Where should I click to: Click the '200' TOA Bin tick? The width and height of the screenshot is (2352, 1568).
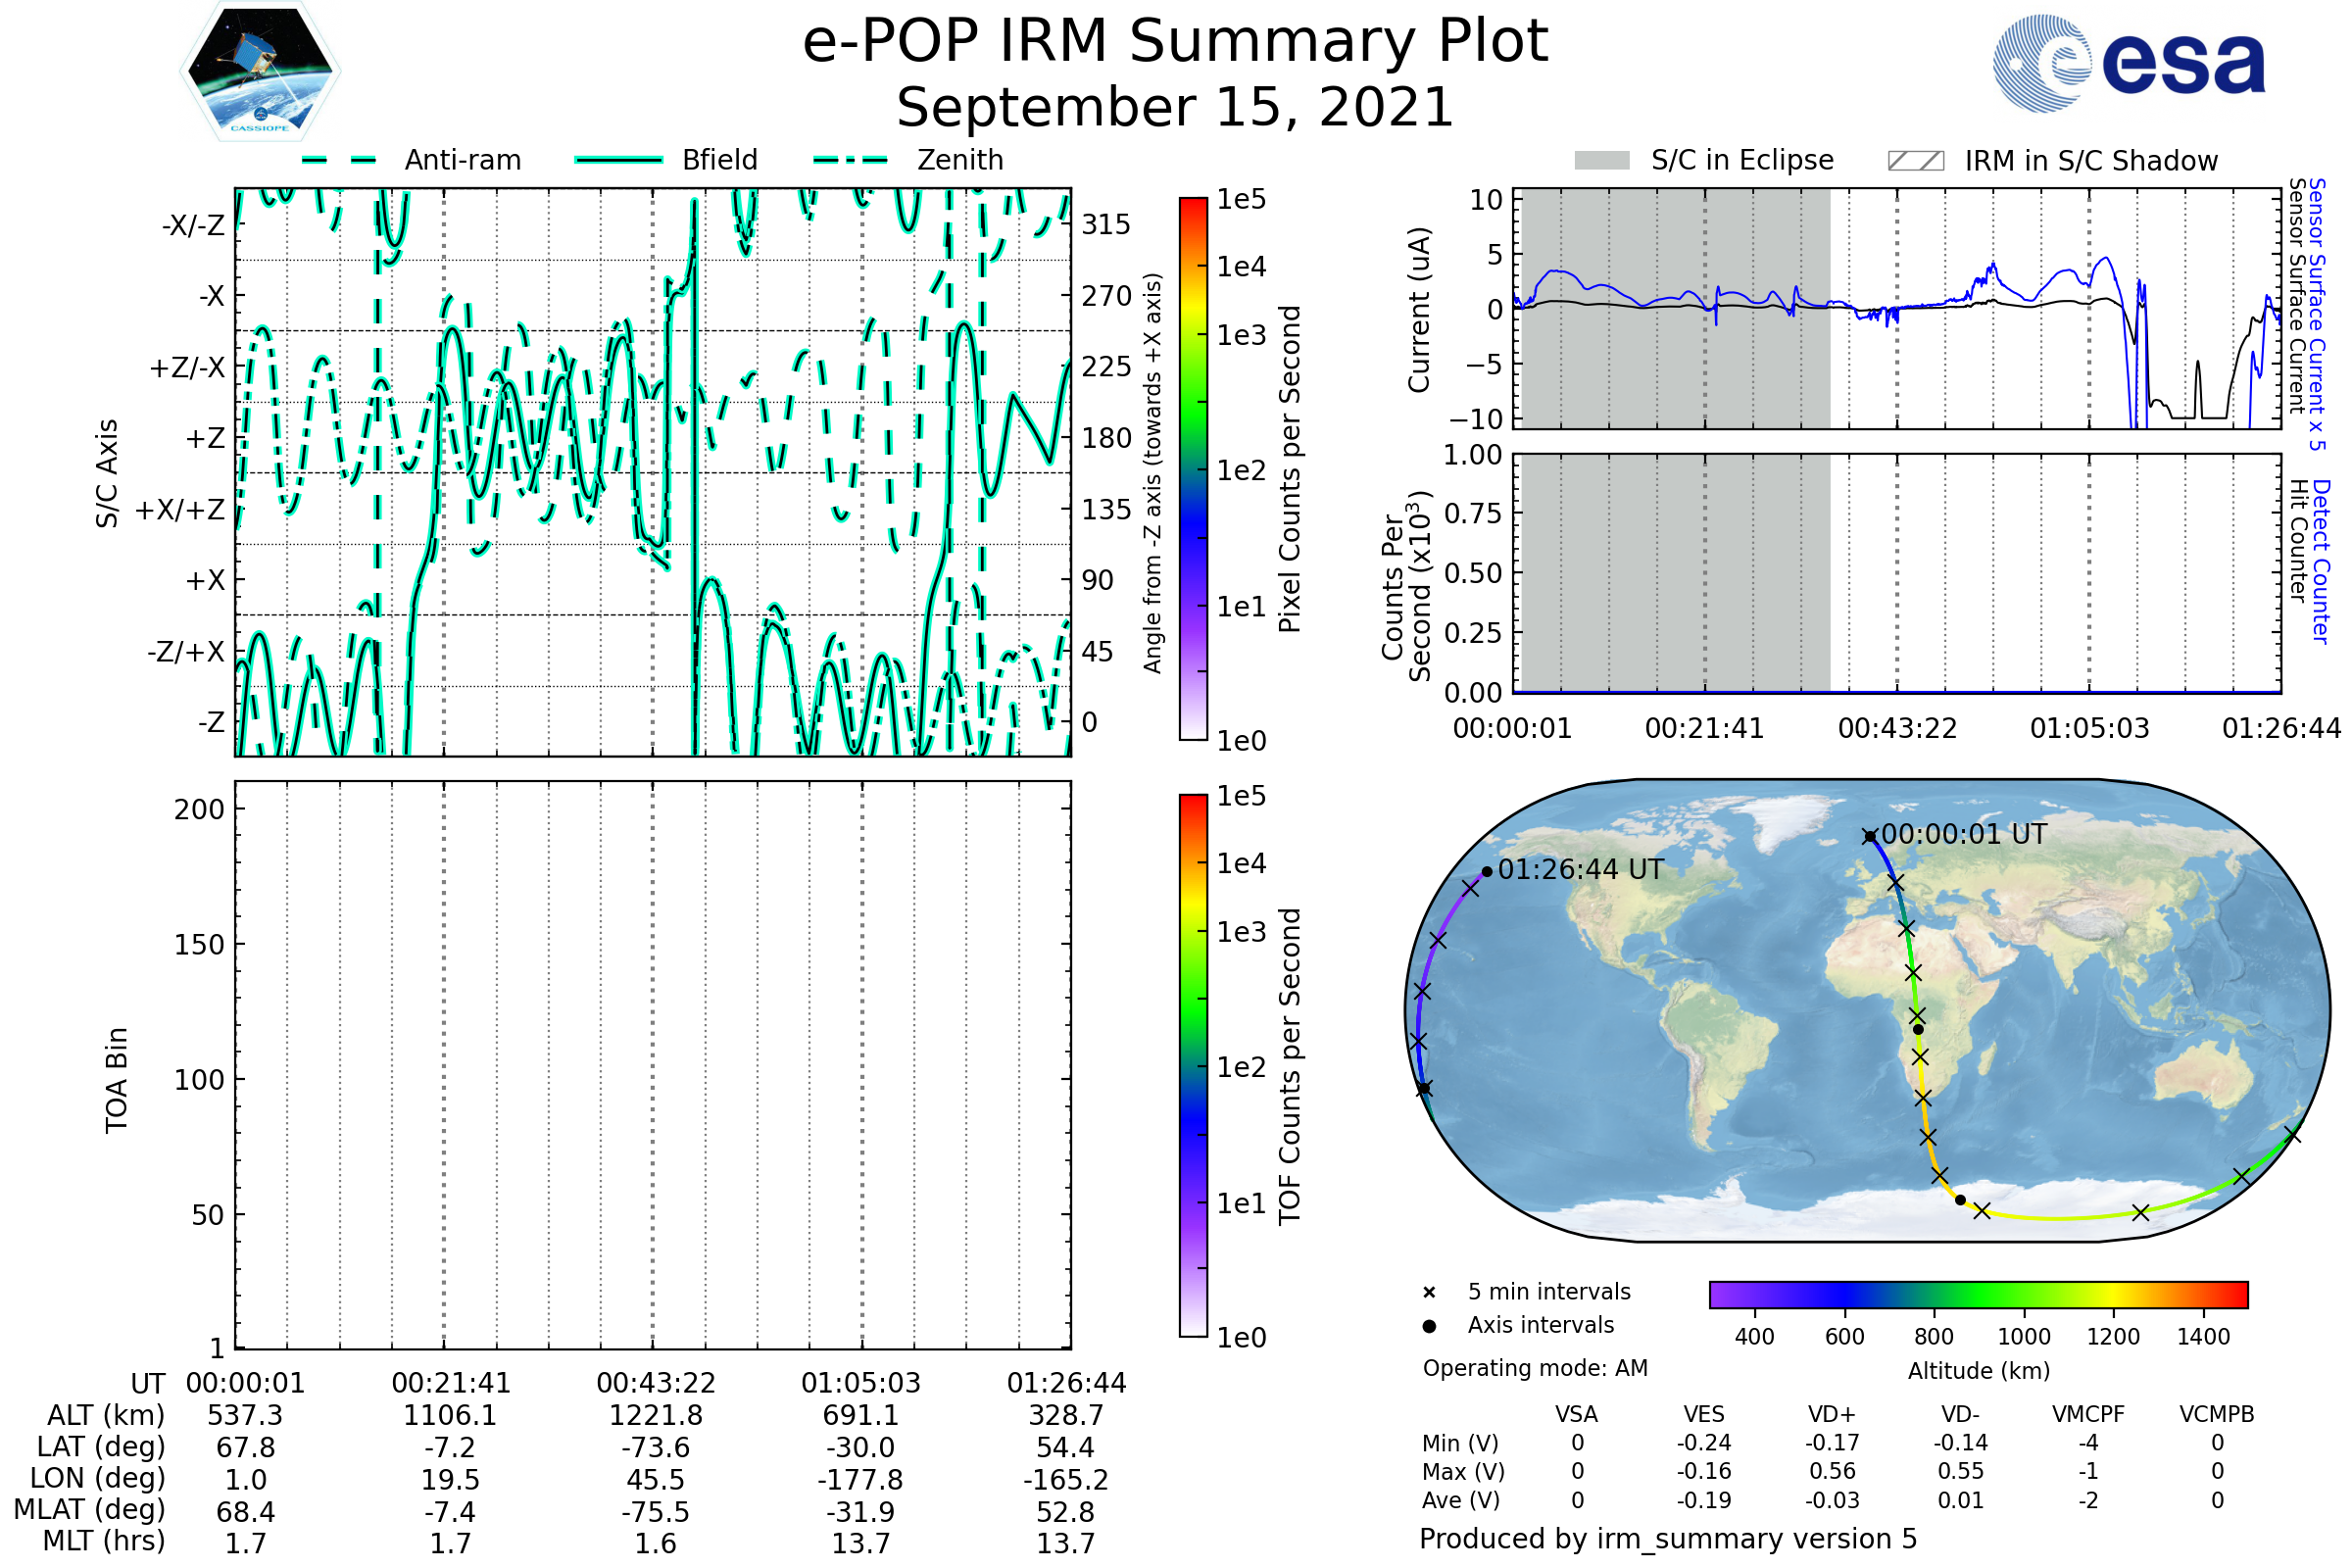[199, 809]
